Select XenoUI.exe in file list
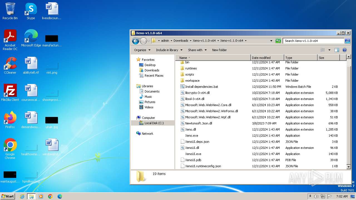The image size is (356, 200). (x=193, y=154)
